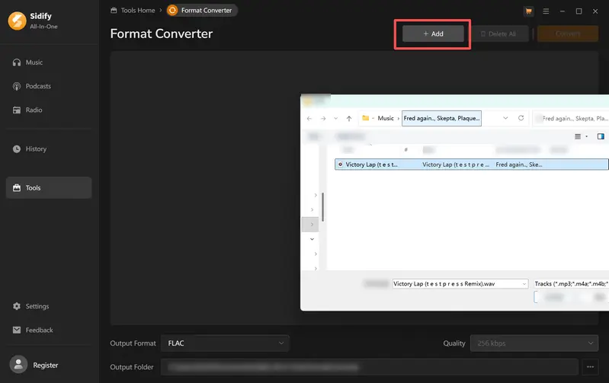This screenshot has height=383, width=609.
Task: Open the file name dropdown arrow
Action: (x=524, y=284)
